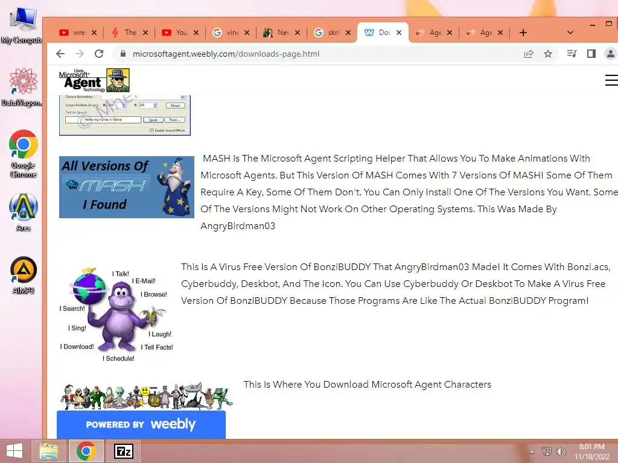The width and height of the screenshot is (618, 463).
Task: Switch to the first 'Age' tab
Action: coord(430,33)
